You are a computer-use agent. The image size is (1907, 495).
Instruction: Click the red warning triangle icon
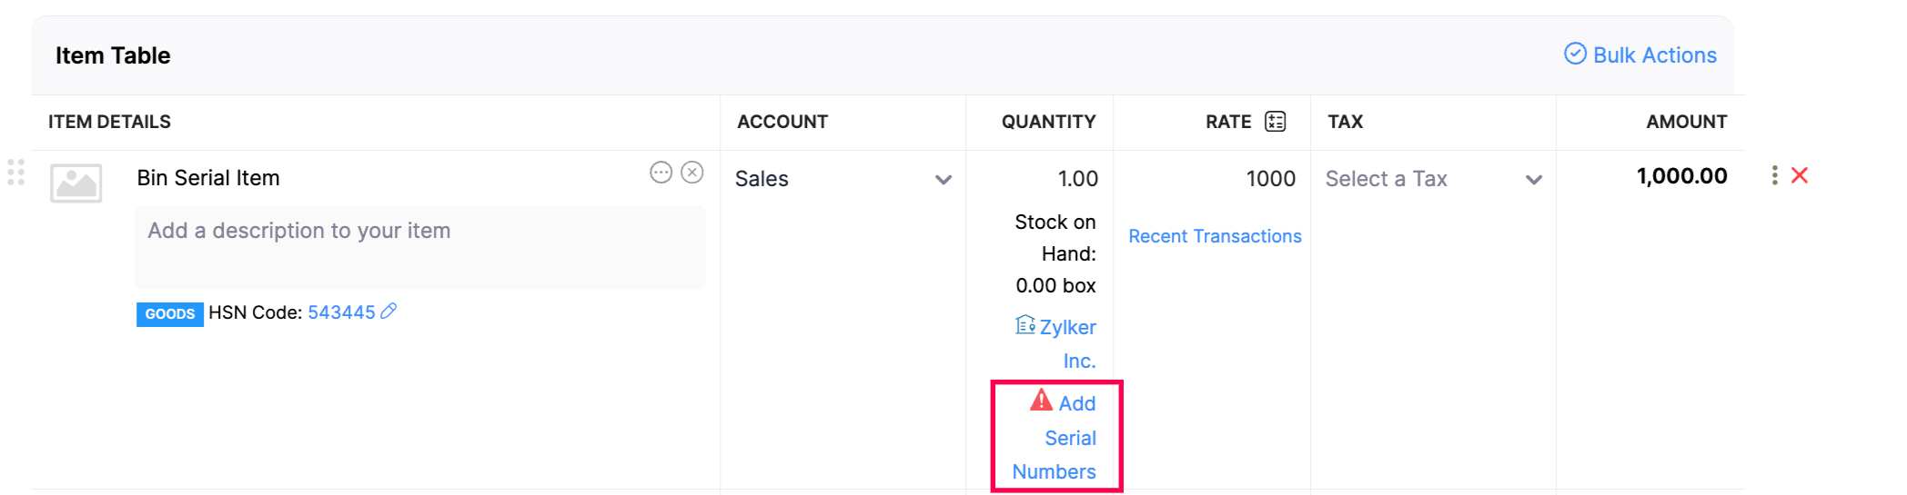pyautogui.click(x=1041, y=401)
